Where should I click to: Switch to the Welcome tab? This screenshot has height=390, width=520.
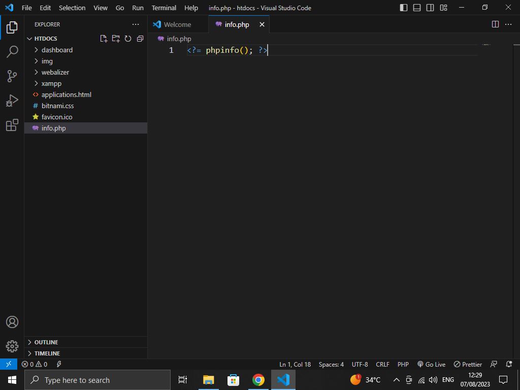click(178, 24)
